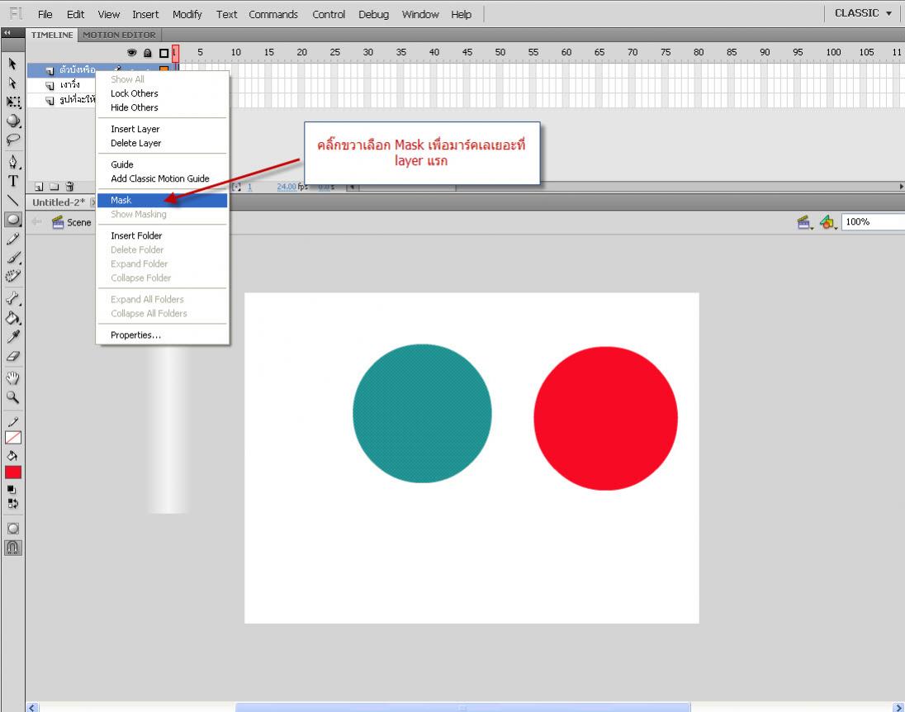Toggle lock all layers padlock icon
The image size is (905, 712).
tap(148, 53)
